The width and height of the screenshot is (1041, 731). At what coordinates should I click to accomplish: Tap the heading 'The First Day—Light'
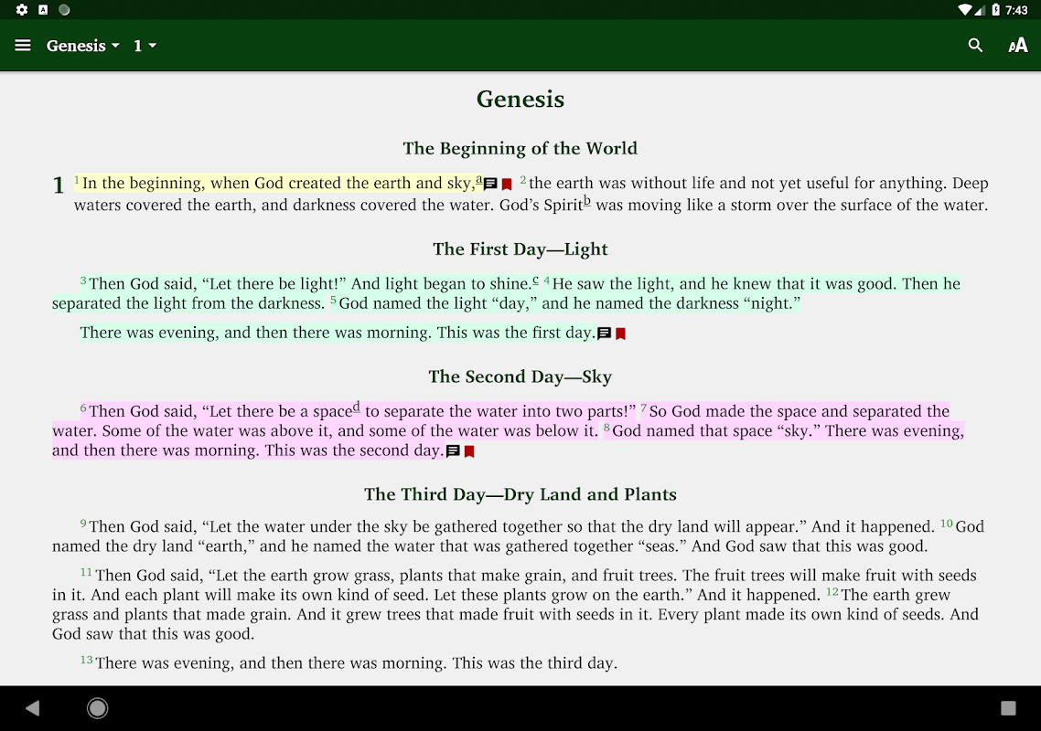tap(520, 249)
